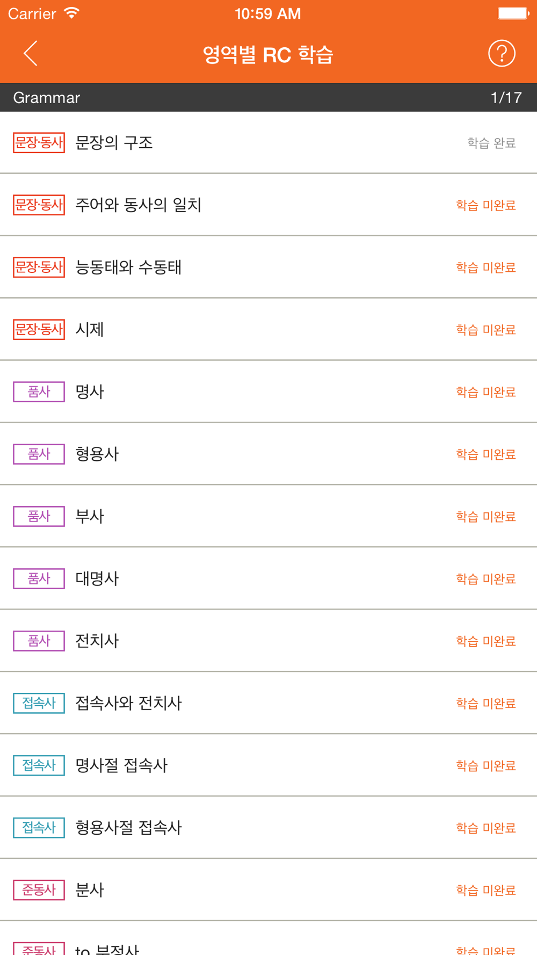Viewport: 537px width, 955px height.
Task: Tap 학습 미완료 status on 전치사 row
Action: tap(485, 641)
